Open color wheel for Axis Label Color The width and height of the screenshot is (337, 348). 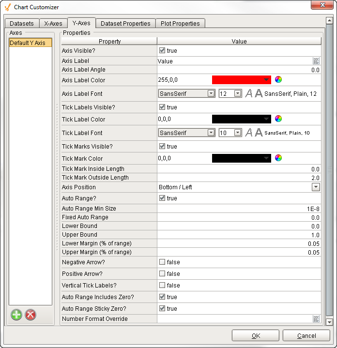pyautogui.click(x=278, y=79)
